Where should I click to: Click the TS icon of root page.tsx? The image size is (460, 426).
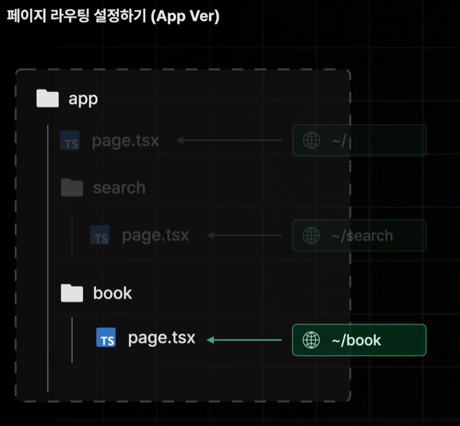70,140
